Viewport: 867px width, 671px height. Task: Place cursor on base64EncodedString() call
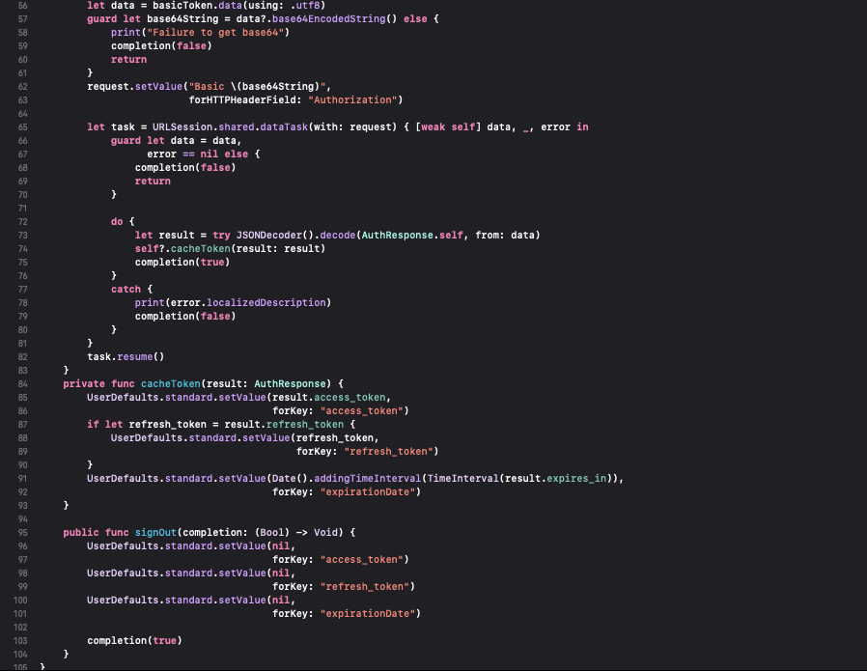point(334,18)
